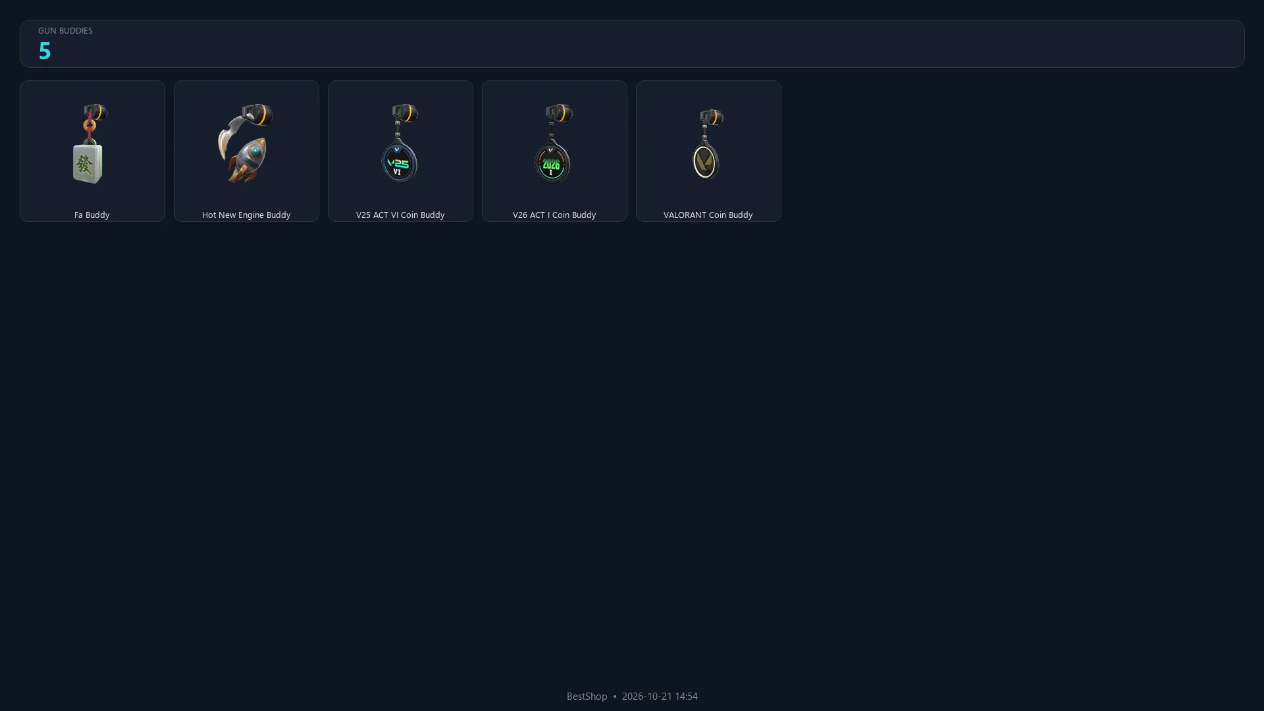The image size is (1264, 711).
Task: Click the "GUN BUDDIES" header text
Action: tap(65, 31)
